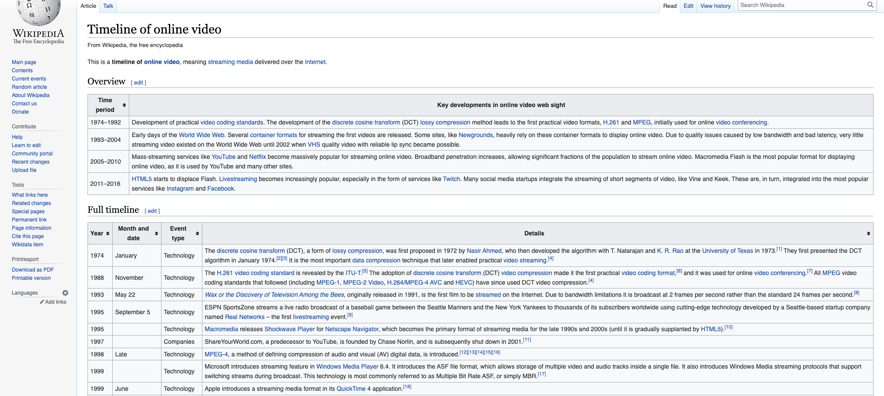
Task: Sort the timeline by Month and date
Action: [156, 234]
